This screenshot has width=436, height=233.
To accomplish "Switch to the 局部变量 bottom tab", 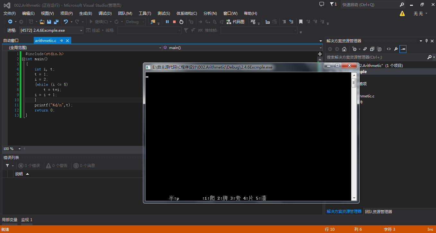I will pyautogui.click(x=10, y=220).
